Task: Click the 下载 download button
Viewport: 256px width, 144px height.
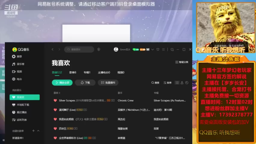Action: pyautogui.click(x=85, y=83)
